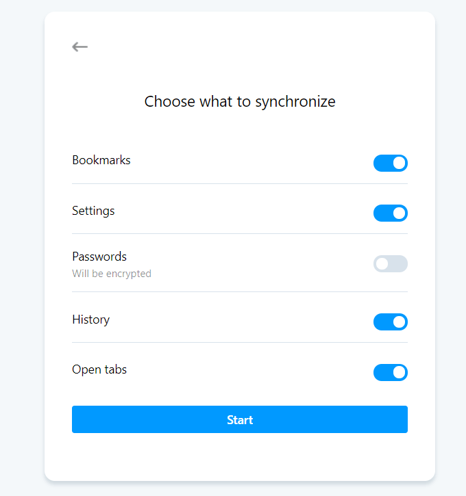The height and width of the screenshot is (496, 466).
Task: Click the Open tabs label
Action: [99, 369]
